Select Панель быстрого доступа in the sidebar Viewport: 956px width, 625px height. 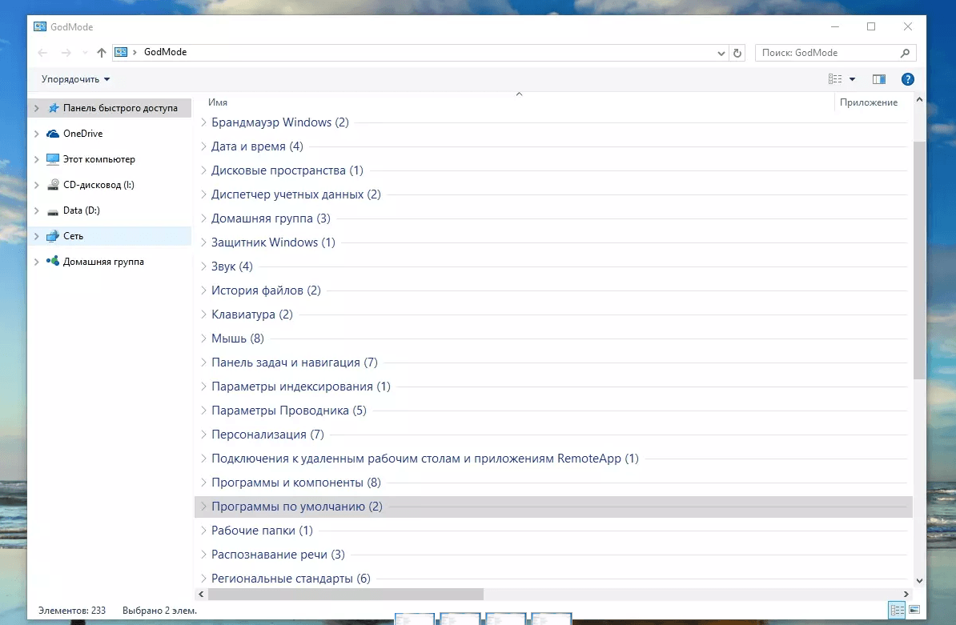click(x=110, y=108)
